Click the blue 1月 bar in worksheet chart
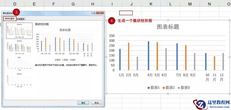Viewport: 231px width, 110px height. (120, 60)
